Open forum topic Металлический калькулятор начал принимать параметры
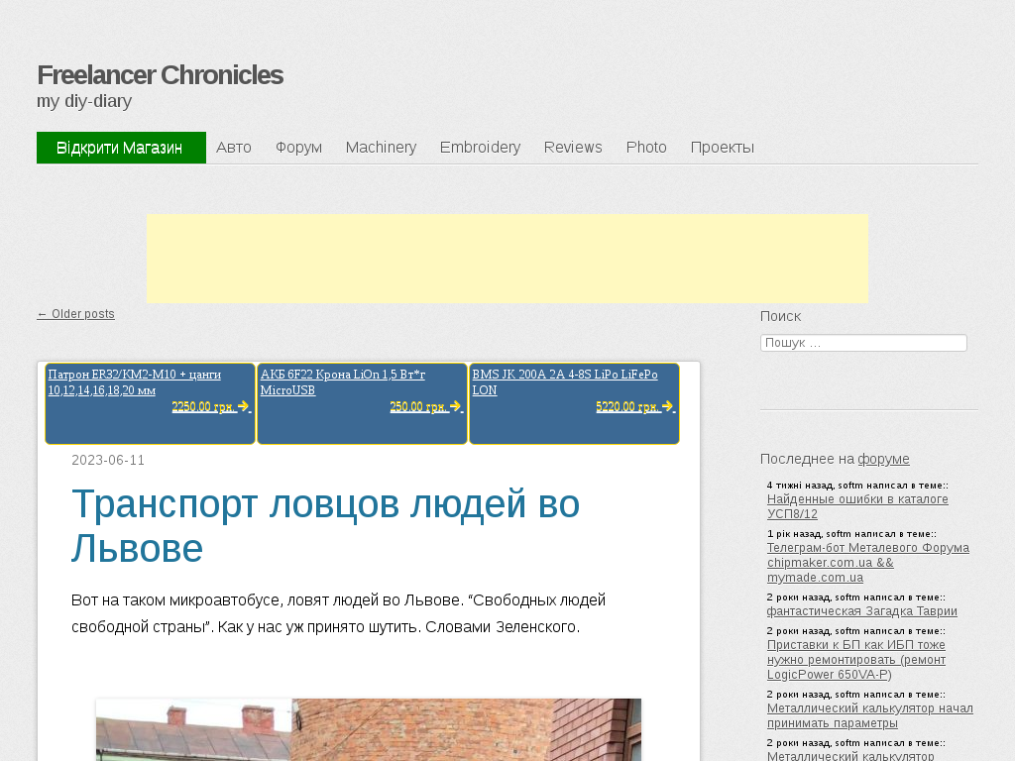1015x761 pixels. [x=870, y=715]
